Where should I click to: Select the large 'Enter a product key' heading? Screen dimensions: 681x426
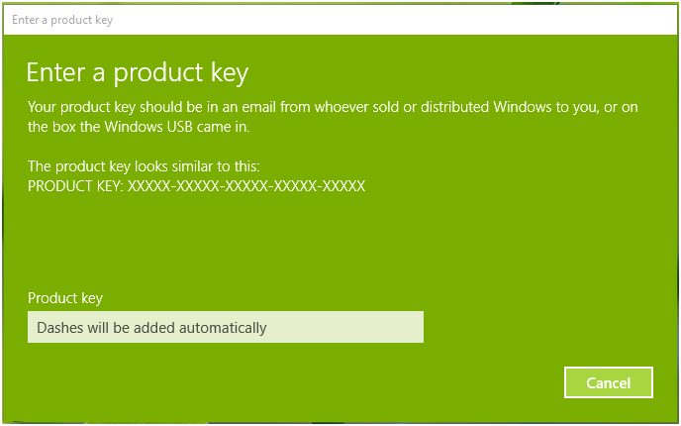point(137,72)
